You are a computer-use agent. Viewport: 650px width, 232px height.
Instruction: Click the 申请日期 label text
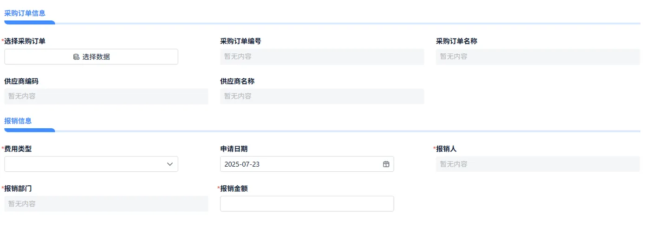pos(234,149)
